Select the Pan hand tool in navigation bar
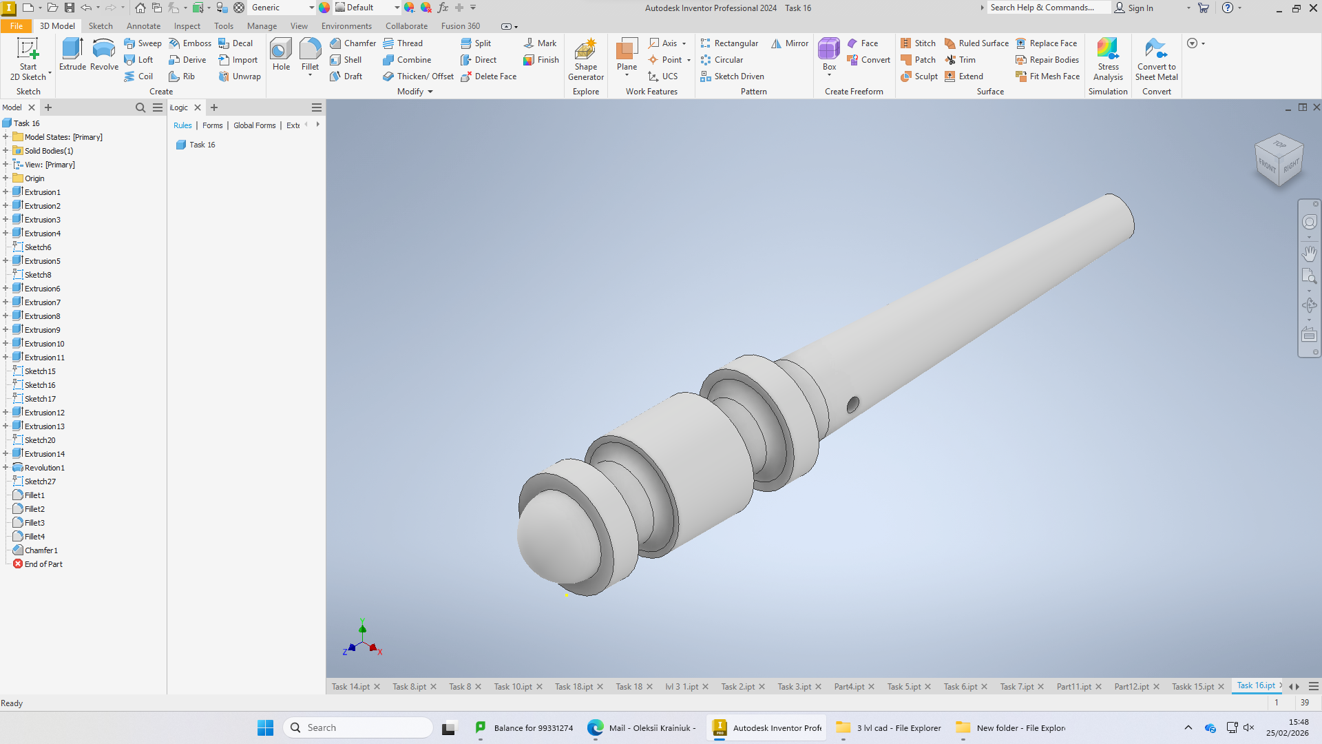1322x744 pixels. pyautogui.click(x=1309, y=254)
